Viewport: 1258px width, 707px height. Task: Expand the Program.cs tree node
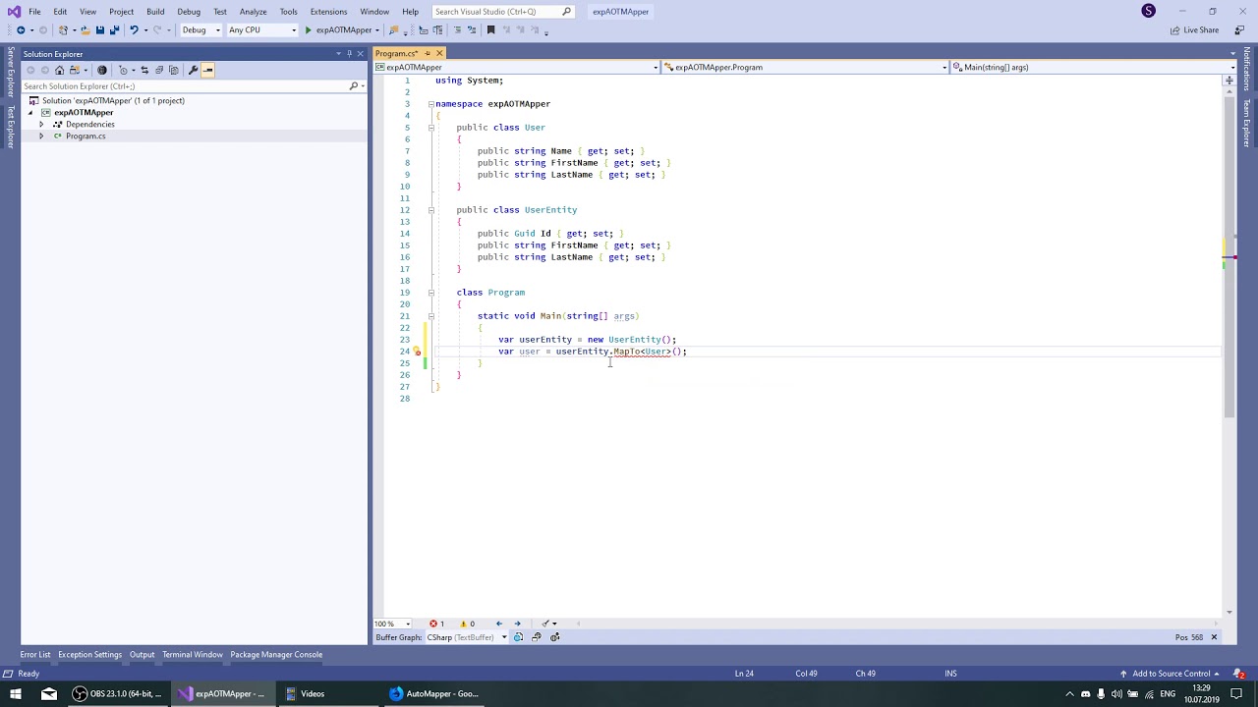click(x=41, y=136)
